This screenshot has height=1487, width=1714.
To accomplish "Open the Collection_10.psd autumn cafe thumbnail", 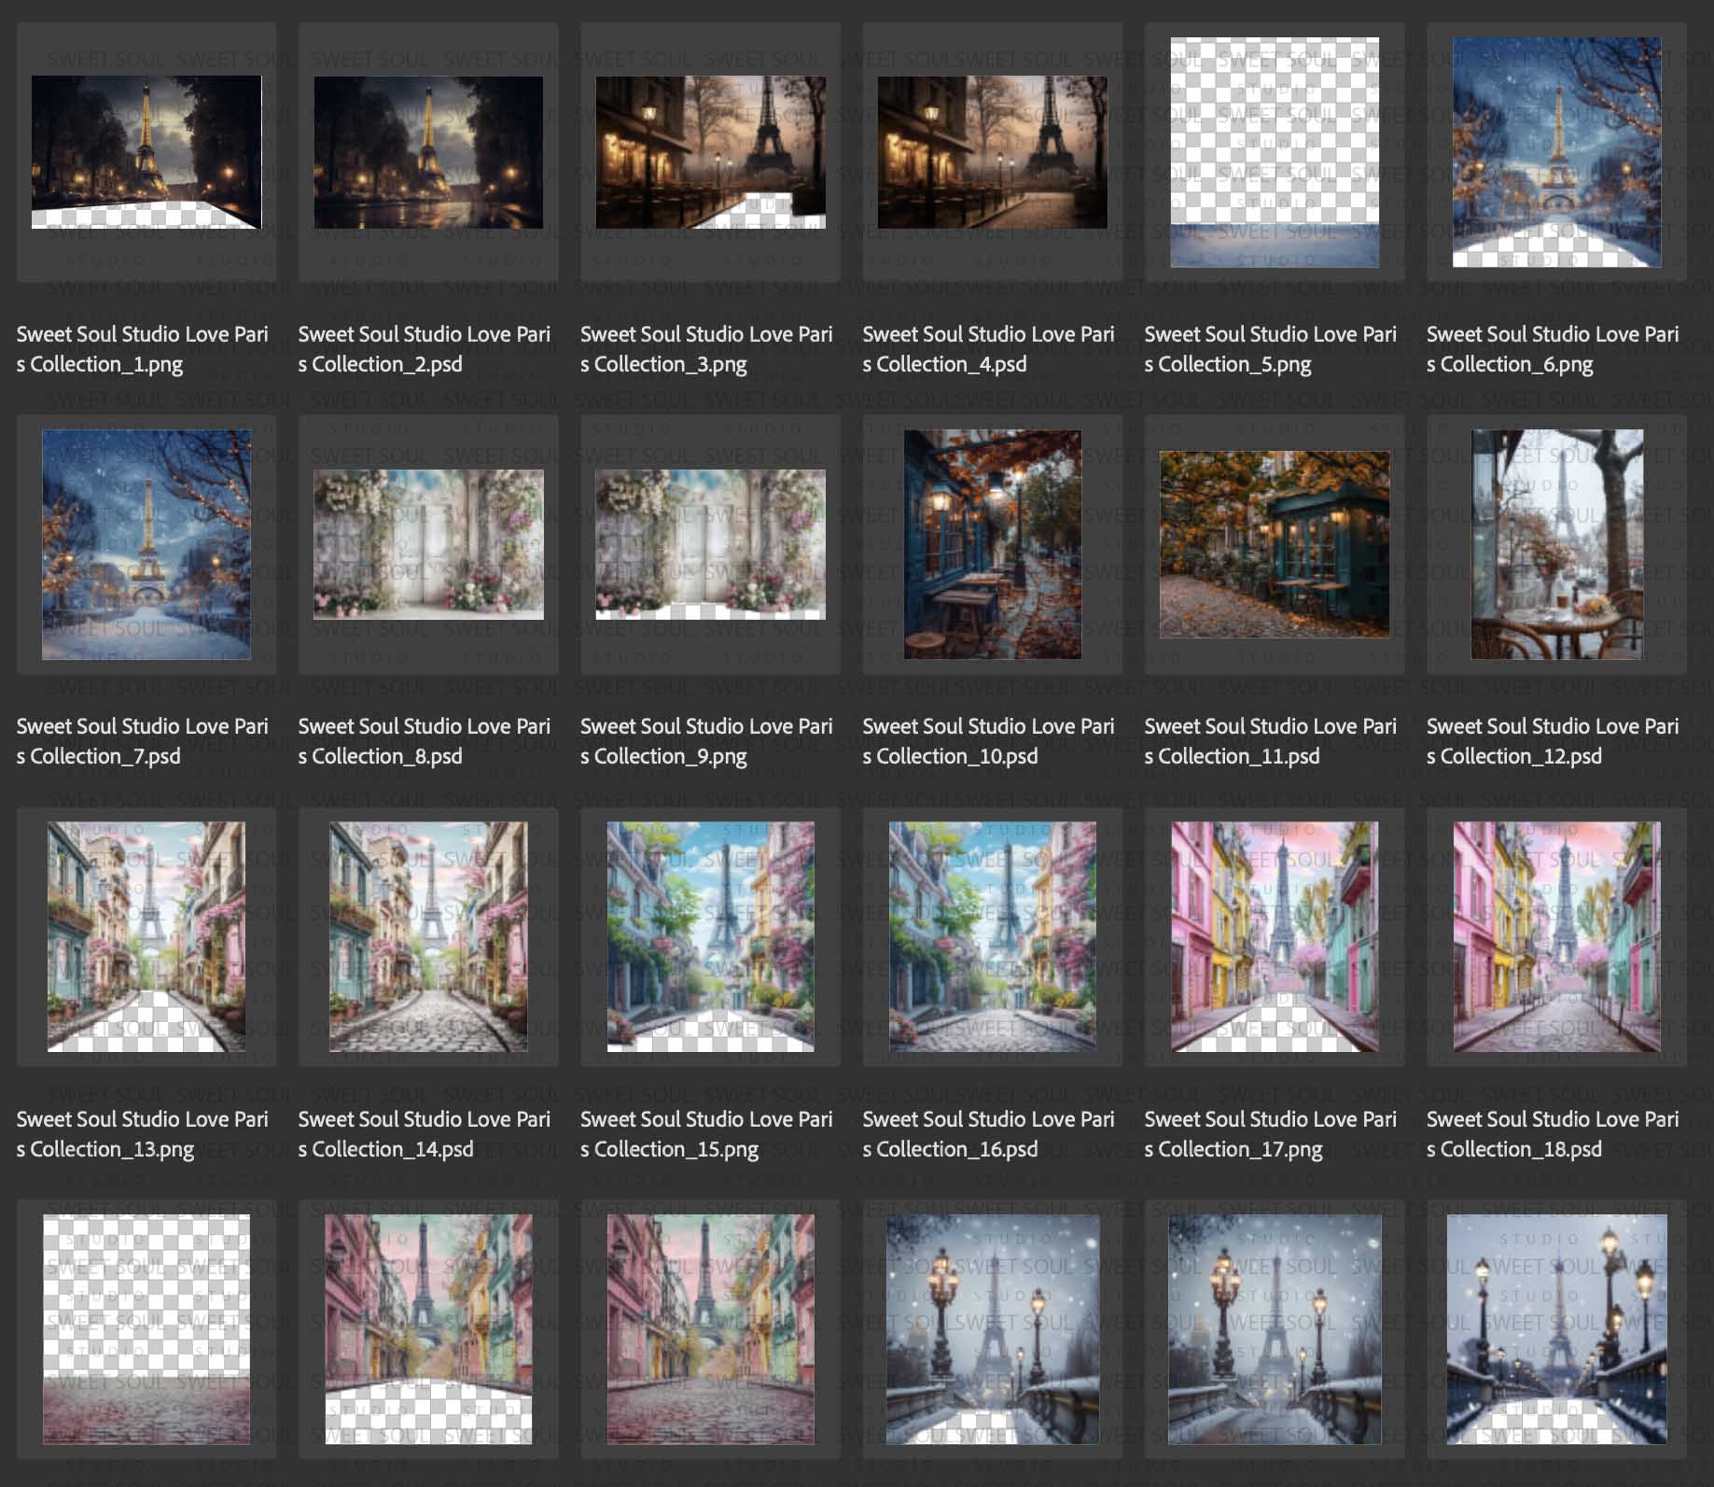I will (x=992, y=545).
